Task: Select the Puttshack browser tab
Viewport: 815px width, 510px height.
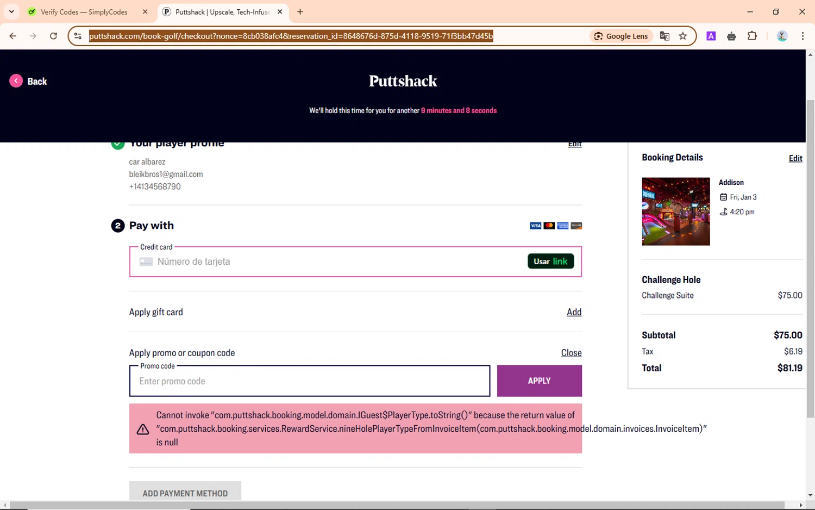Action: tap(223, 12)
